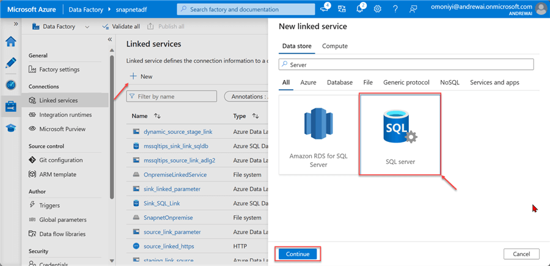Sort by Name column arrows
Screen dimensions: 550x266
point(157,116)
